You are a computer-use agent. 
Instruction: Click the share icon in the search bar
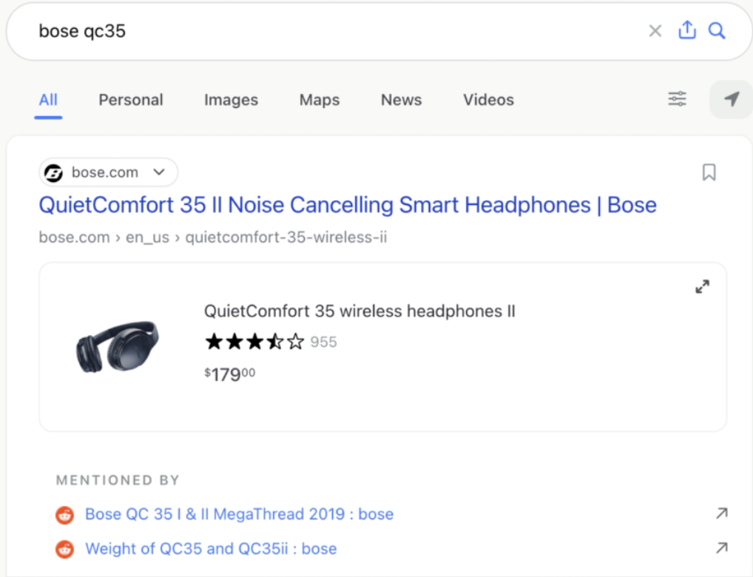(687, 30)
